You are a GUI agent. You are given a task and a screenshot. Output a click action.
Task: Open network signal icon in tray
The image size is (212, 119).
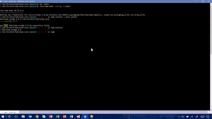[192, 117]
